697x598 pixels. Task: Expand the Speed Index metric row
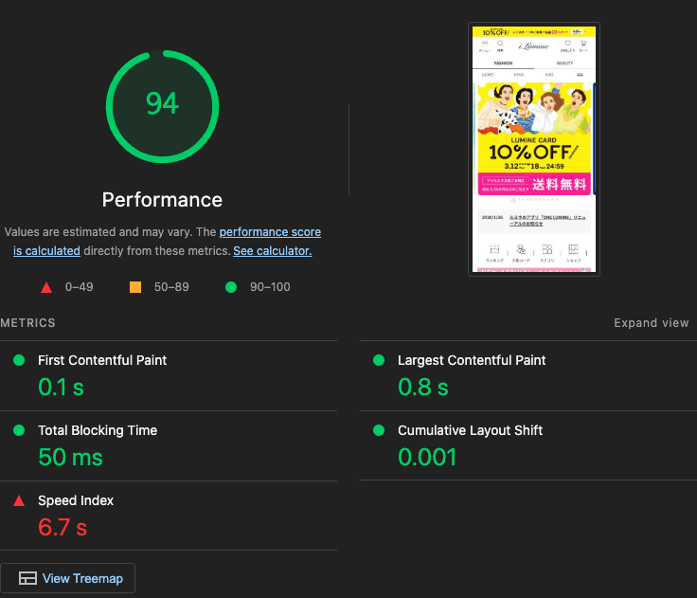pyautogui.click(x=76, y=500)
